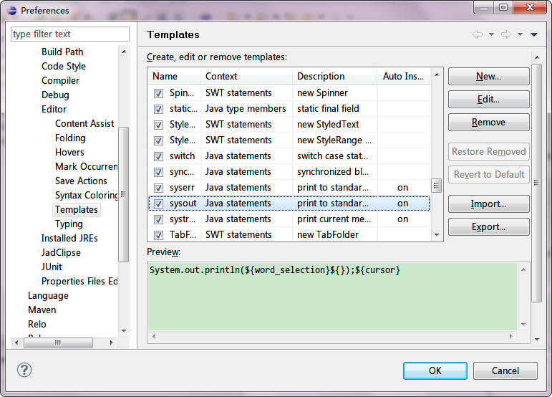Toggle the sync... template checkbox
552x397 pixels.
tap(158, 172)
